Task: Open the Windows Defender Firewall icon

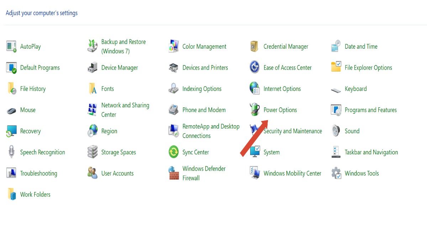Action: (x=174, y=173)
